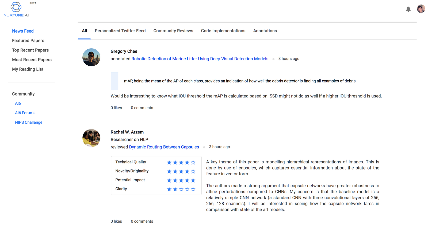
Task: Select the Annotations tab
Action: [265, 31]
